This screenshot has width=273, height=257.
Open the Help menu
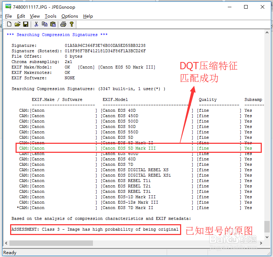pos(88,16)
